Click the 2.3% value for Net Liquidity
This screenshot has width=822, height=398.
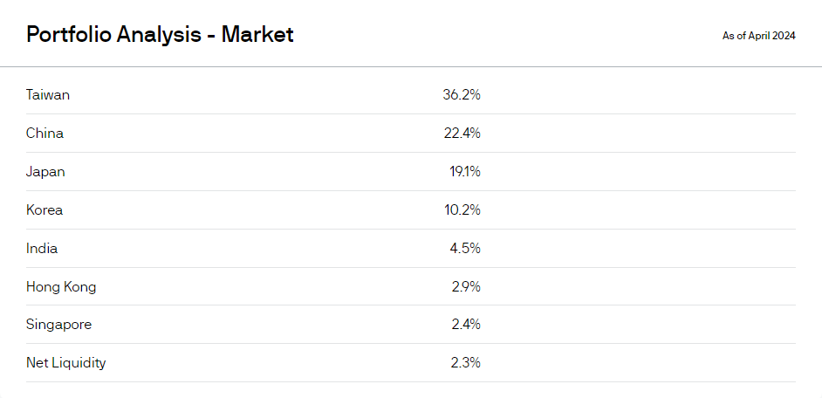pyautogui.click(x=465, y=363)
